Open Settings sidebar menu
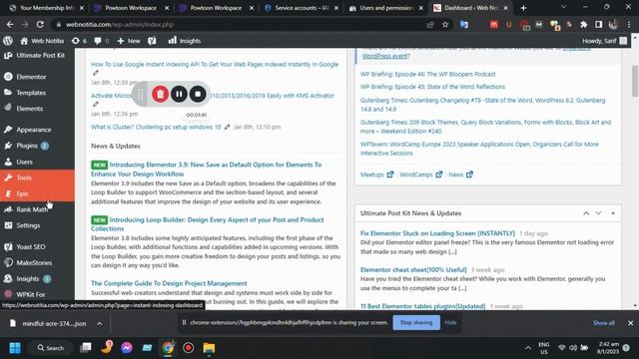 click(x=37, y=225)
